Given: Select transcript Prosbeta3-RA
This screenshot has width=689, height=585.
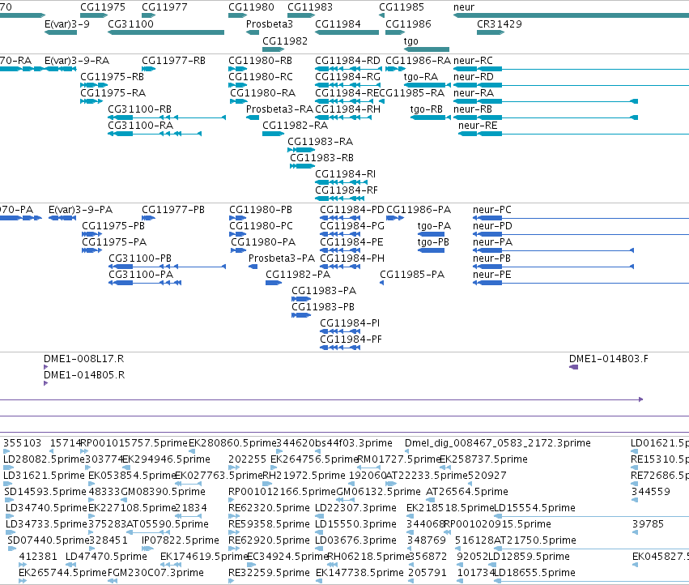Looking at the screenshot, I should click(279, 109).
